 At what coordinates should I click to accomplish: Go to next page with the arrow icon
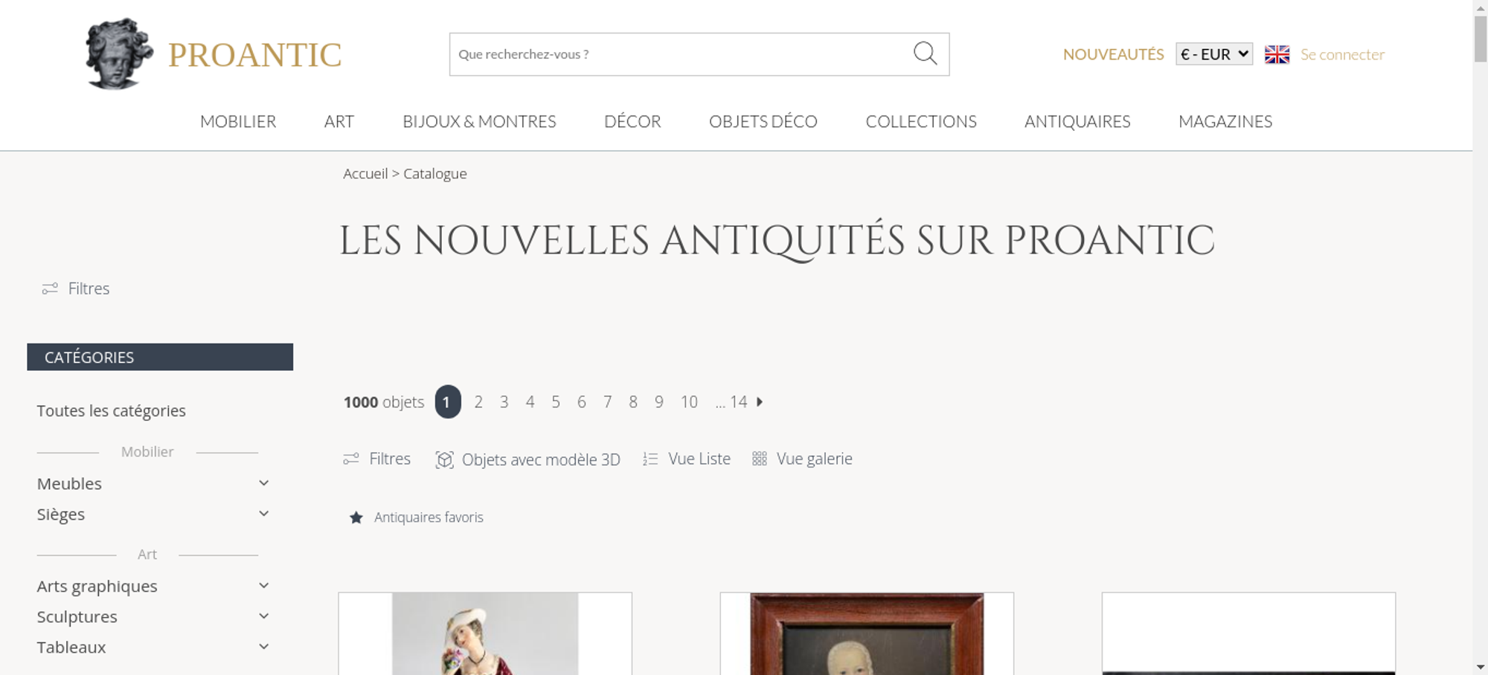pos(760,402)
